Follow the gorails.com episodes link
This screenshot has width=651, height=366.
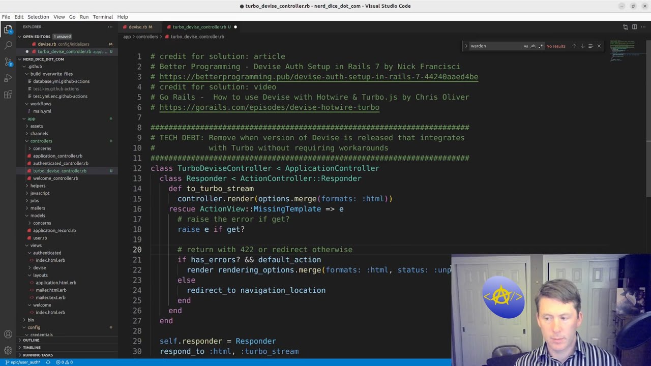pos(270,107)
